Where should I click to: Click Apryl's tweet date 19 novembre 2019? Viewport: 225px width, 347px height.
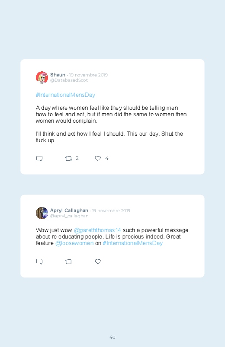111,210
